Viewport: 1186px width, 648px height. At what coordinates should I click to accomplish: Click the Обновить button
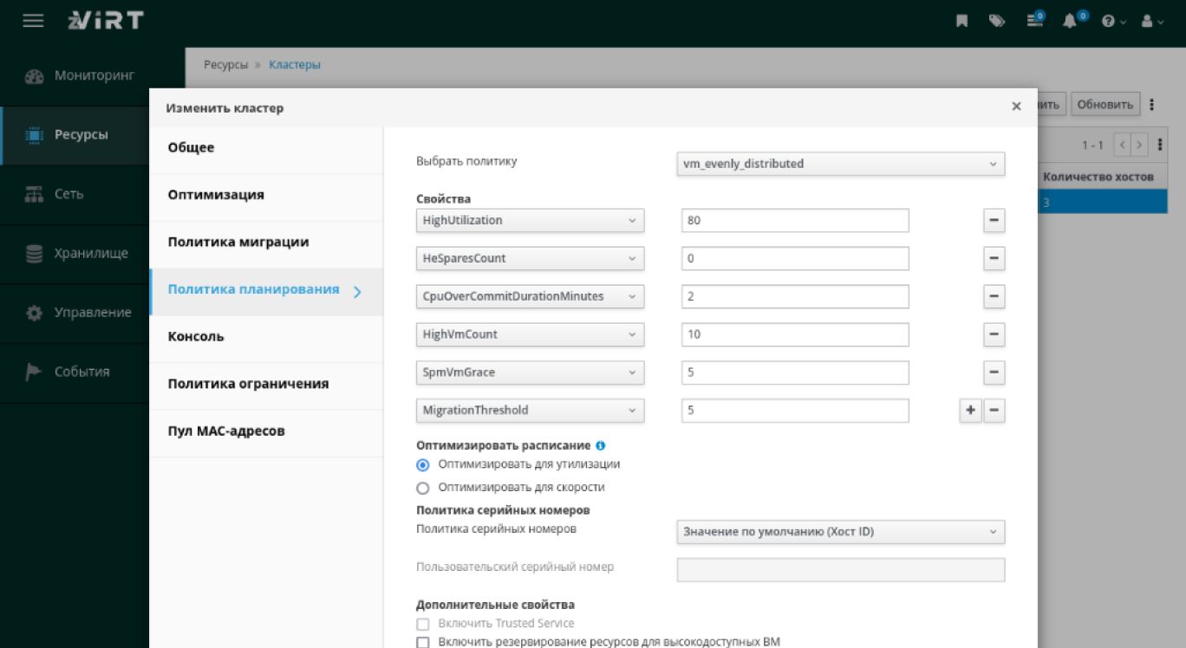(1105, 105)
